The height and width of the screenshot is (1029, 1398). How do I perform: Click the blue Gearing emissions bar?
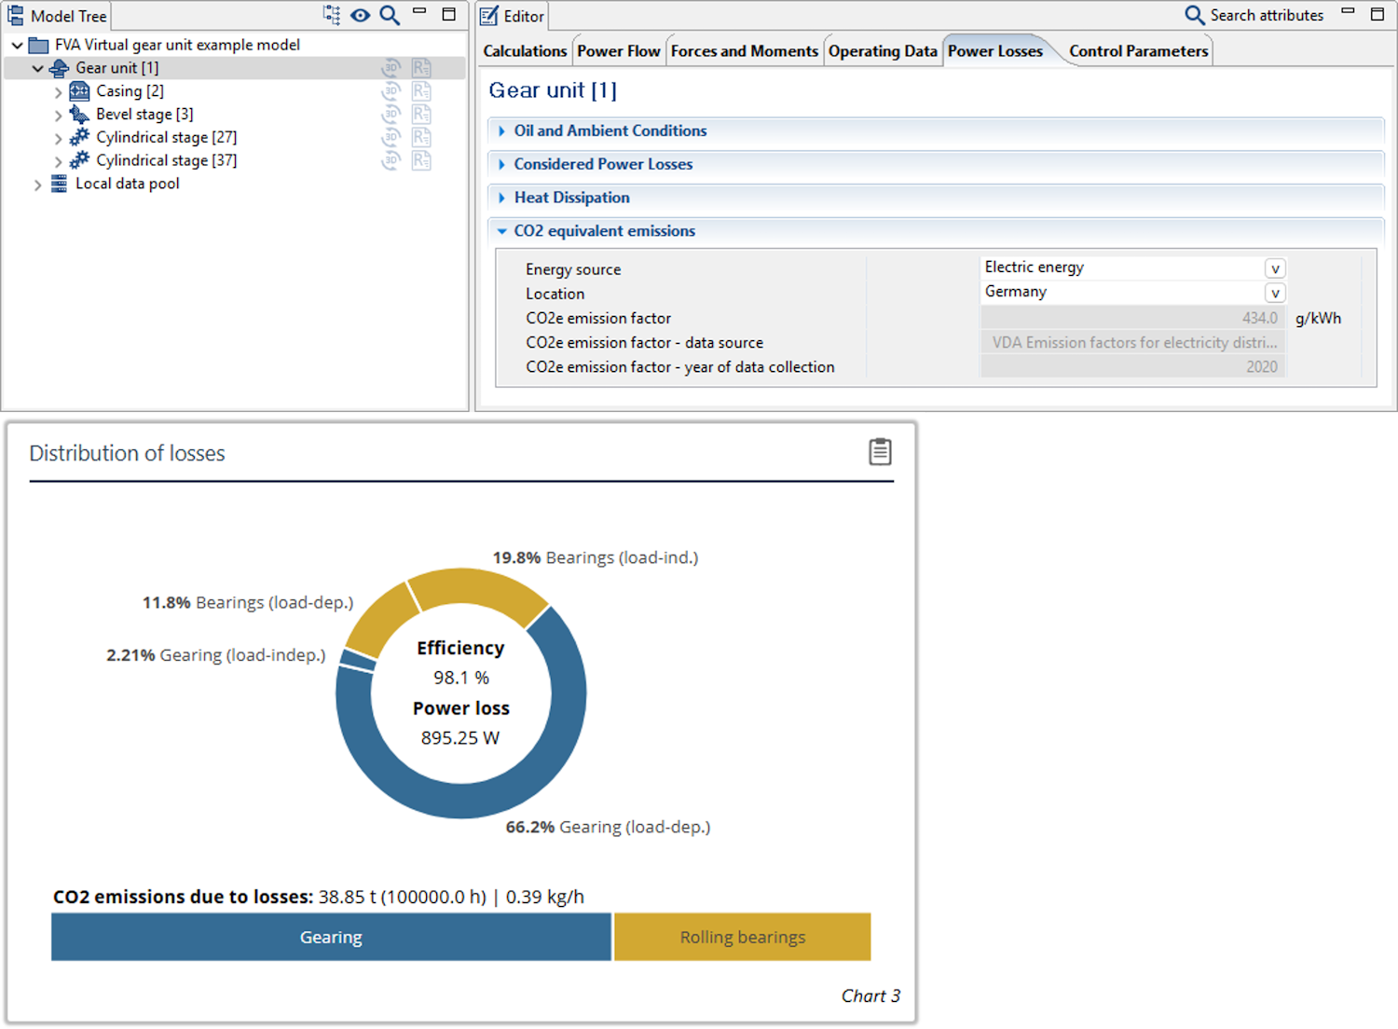click(x=331, y=937)
